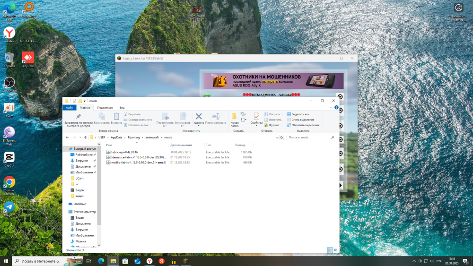This screenshot has width=473, height=266.
Task: Click AppData in the address path
Action: [116, 137]
